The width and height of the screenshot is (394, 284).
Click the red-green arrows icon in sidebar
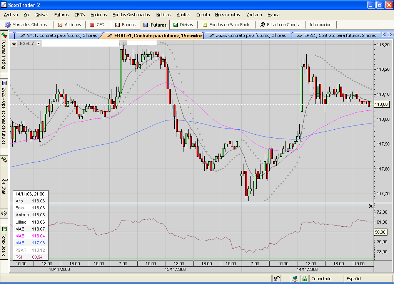coord(4,35)
